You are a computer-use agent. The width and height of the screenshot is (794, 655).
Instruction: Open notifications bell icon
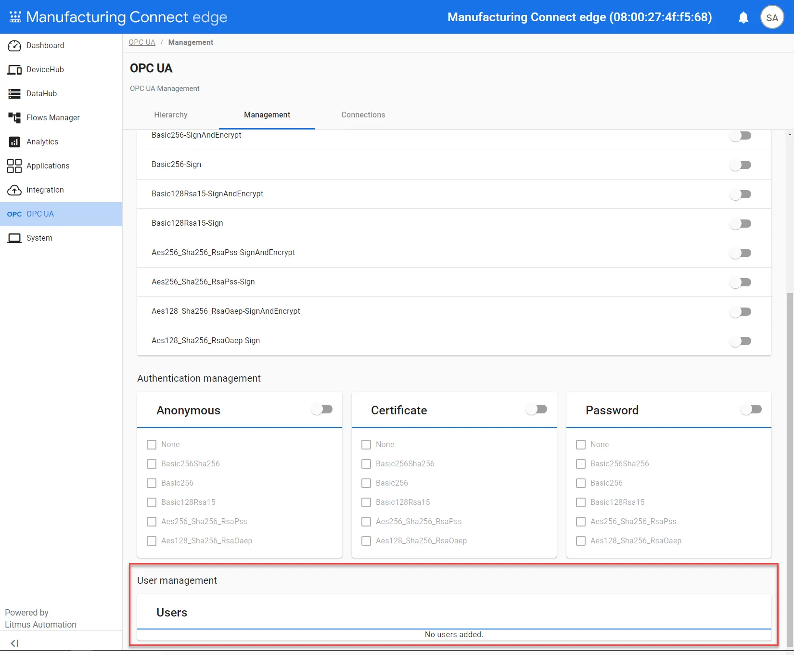pyautogui.click(x=743, y=18)
